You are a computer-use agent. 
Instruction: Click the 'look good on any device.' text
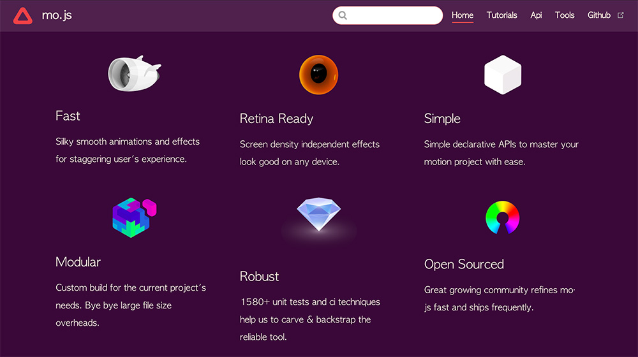[x=289, y=162]
